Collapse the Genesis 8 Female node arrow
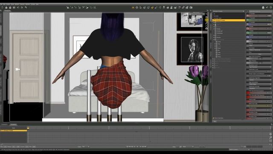The width and height of the screenshot is (273, 154). [213, 21]
